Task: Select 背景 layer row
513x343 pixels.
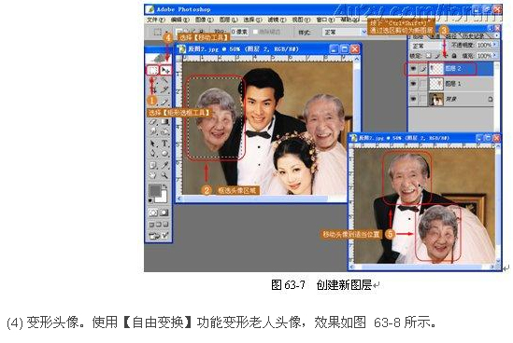Action: (x=451, y=99)
